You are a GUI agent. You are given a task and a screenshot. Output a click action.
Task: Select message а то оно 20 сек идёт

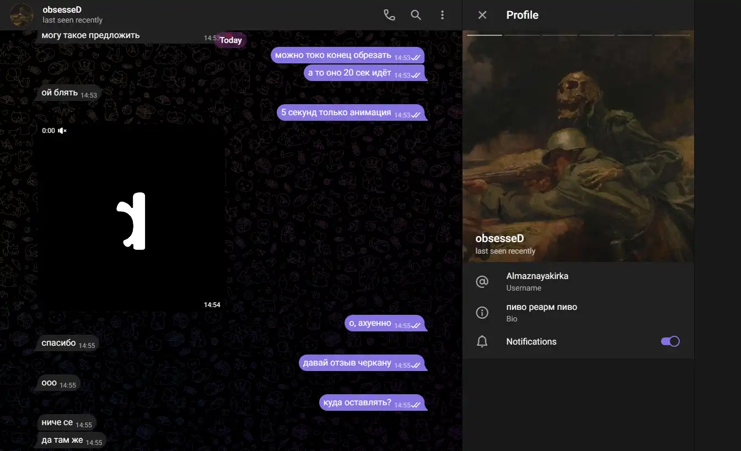(364, 73)
